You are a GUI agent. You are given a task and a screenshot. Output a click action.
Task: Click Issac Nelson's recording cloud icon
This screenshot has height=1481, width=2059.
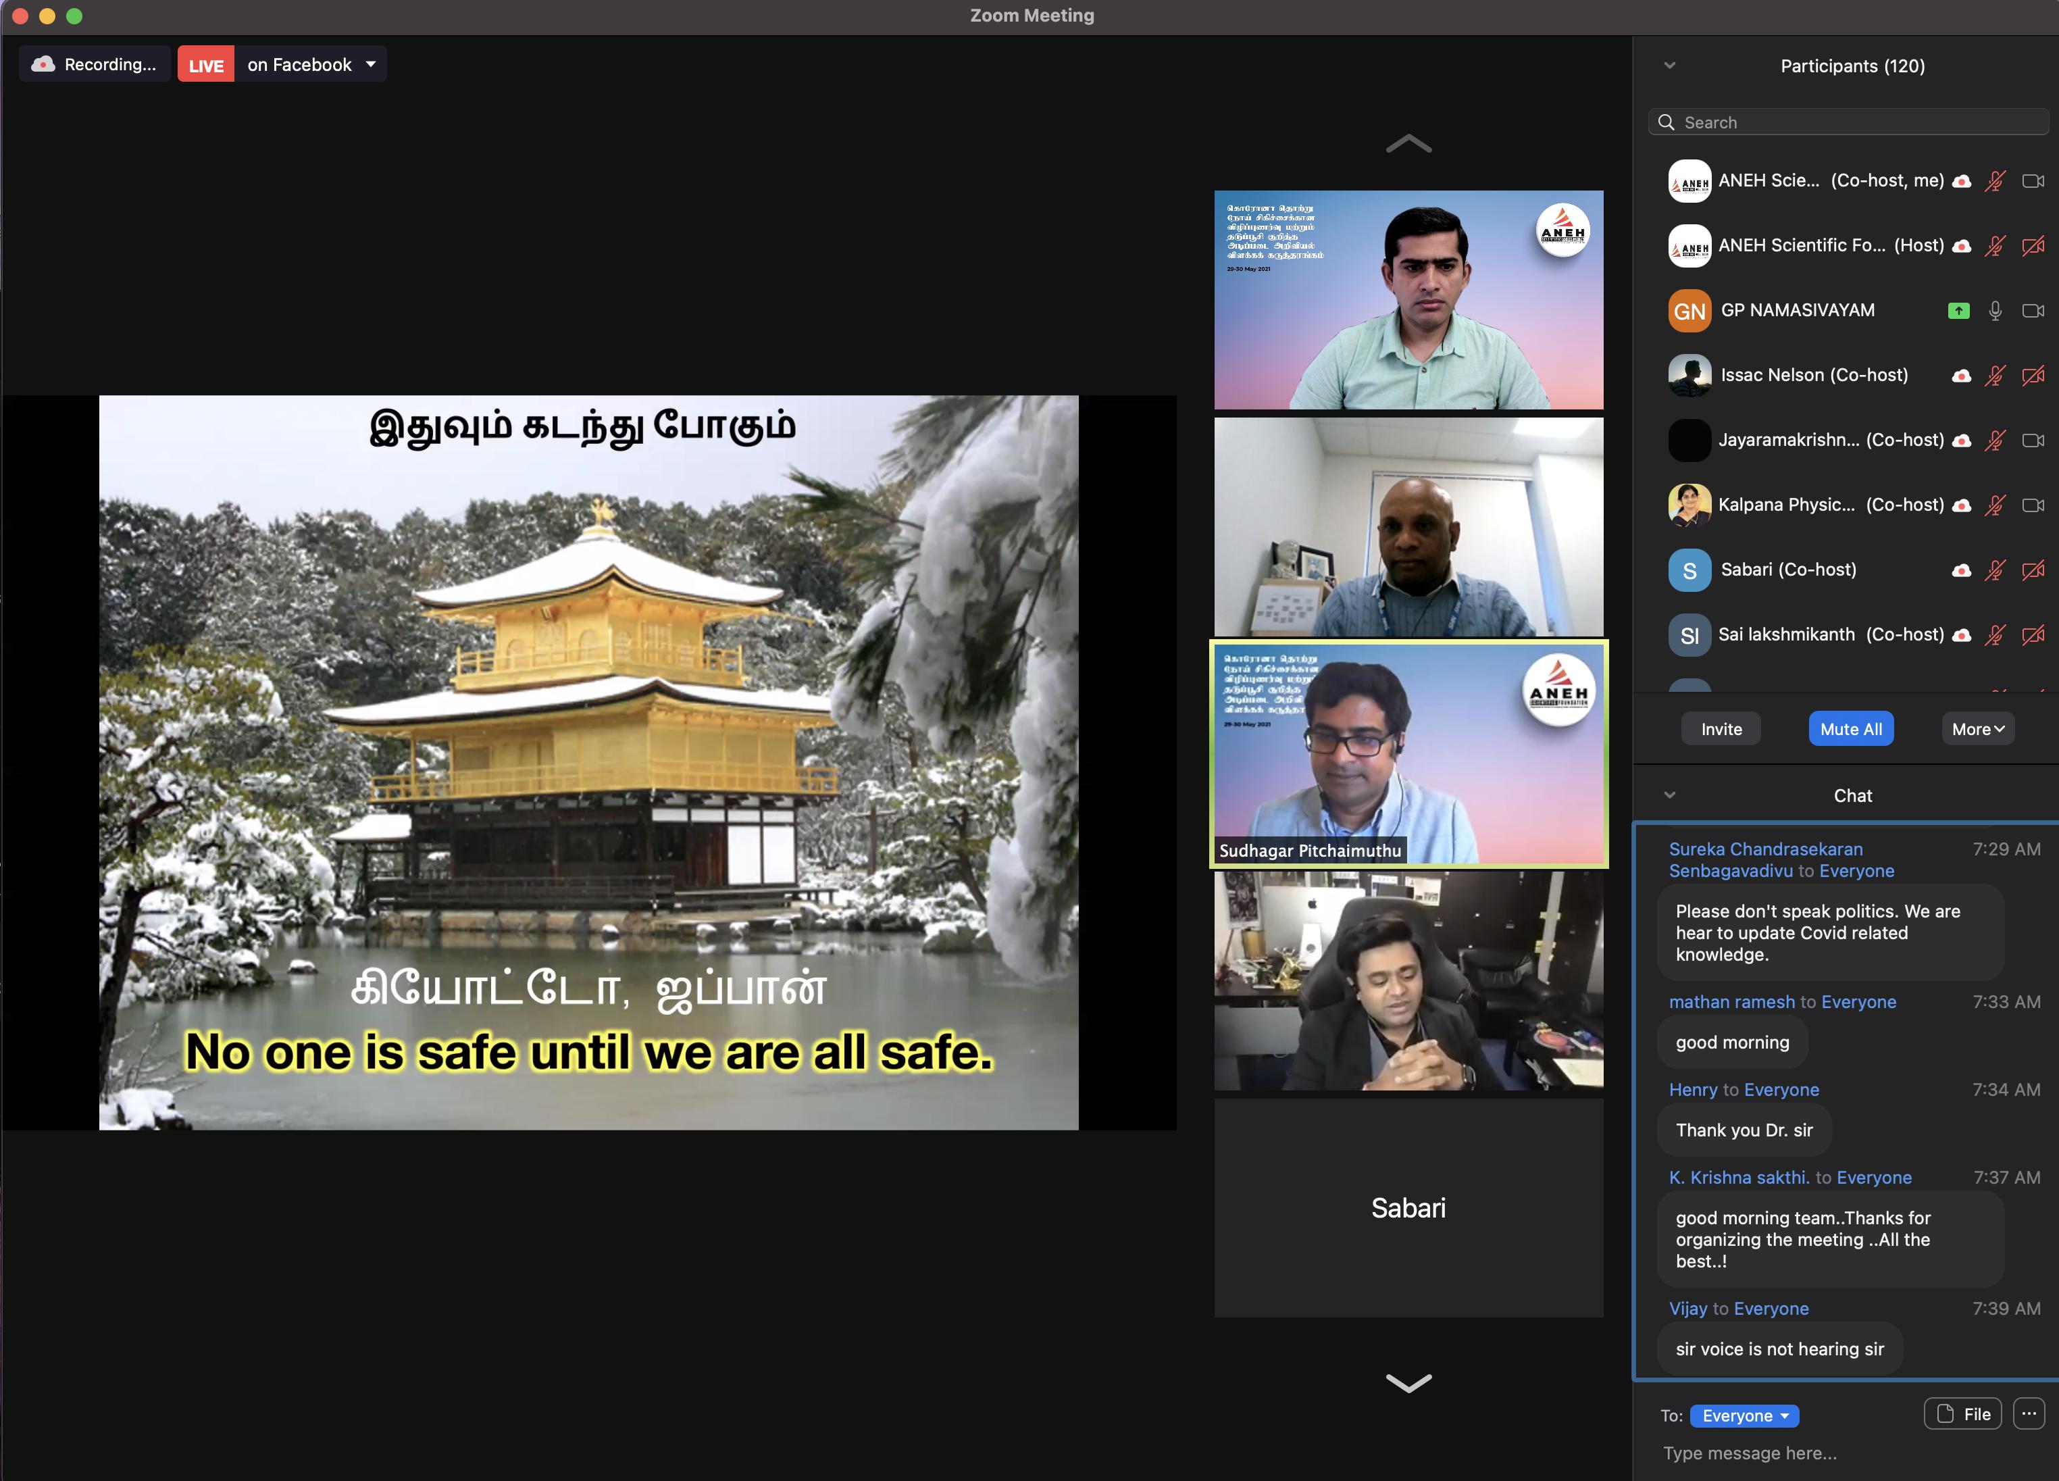[x=1961, y=376]
